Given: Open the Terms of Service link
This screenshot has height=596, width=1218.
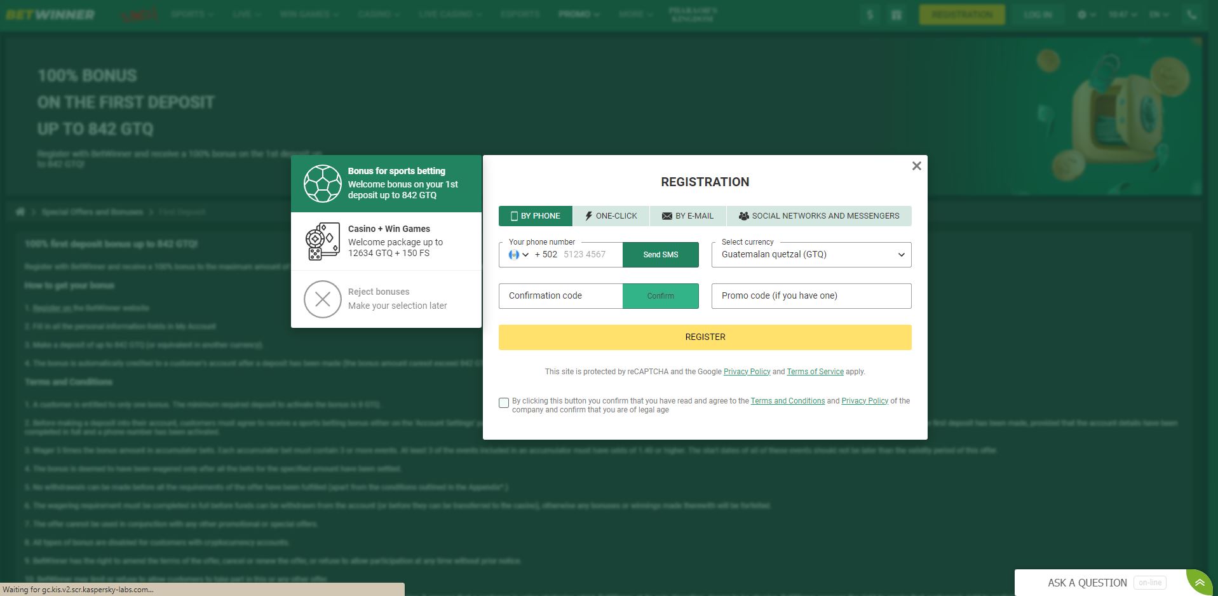Looking at the screenshot, I should 815,372.
